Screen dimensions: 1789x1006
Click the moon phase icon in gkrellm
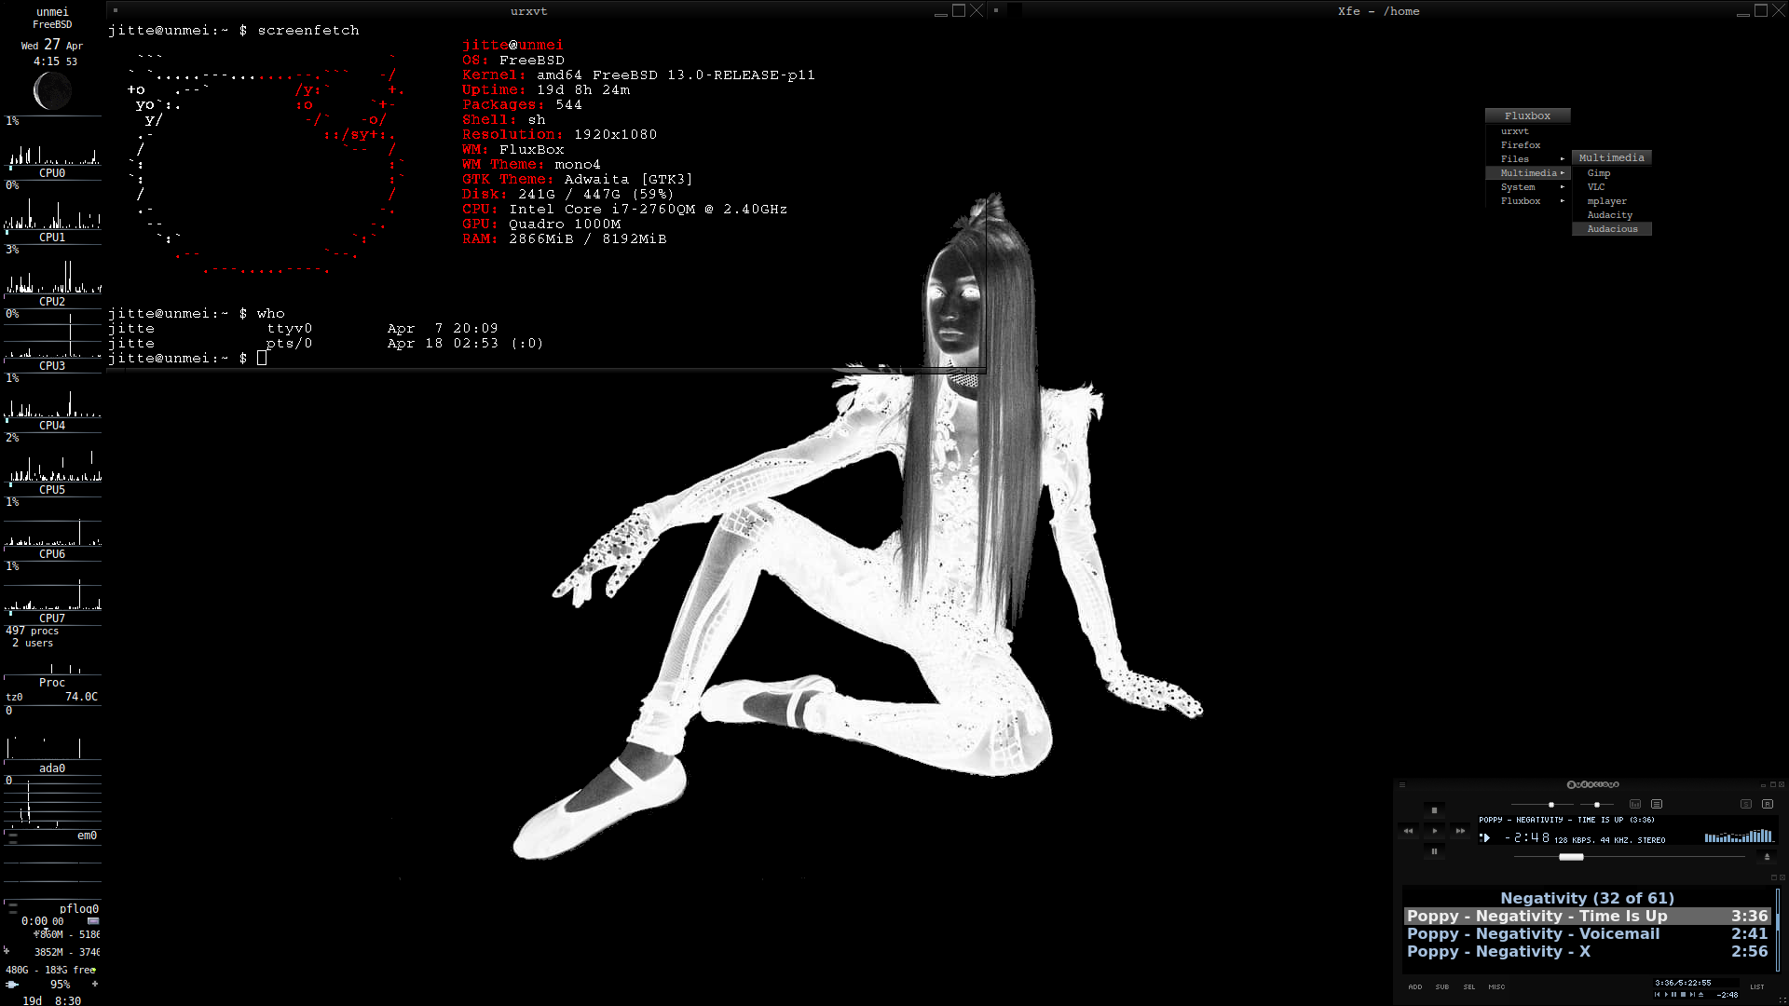coord(51,91)
